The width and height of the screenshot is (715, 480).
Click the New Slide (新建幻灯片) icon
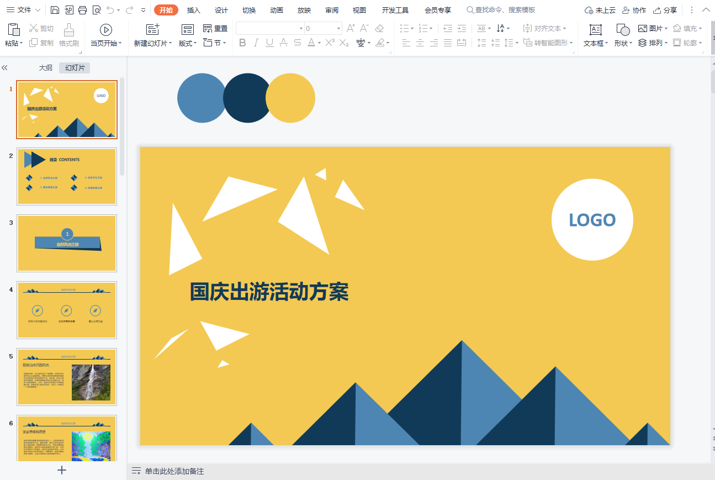(153, 30)
